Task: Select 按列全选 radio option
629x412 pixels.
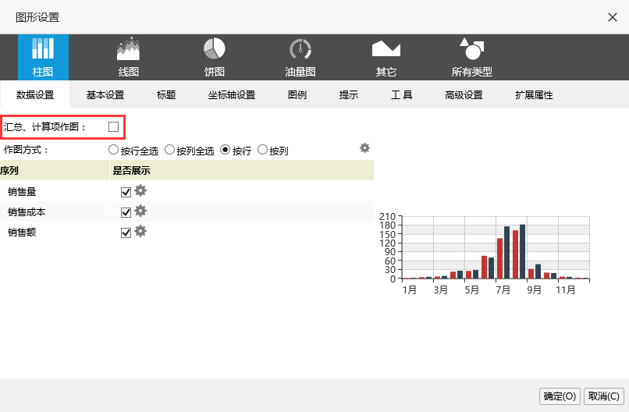Action: 169,150
